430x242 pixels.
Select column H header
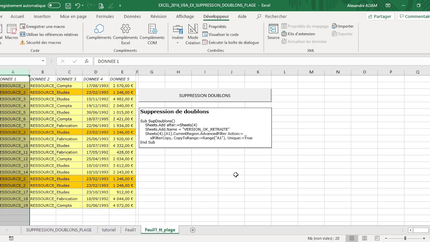[178, 72]
